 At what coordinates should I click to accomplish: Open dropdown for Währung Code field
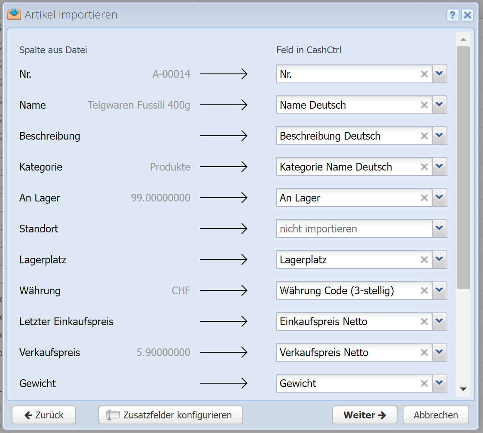439,291
